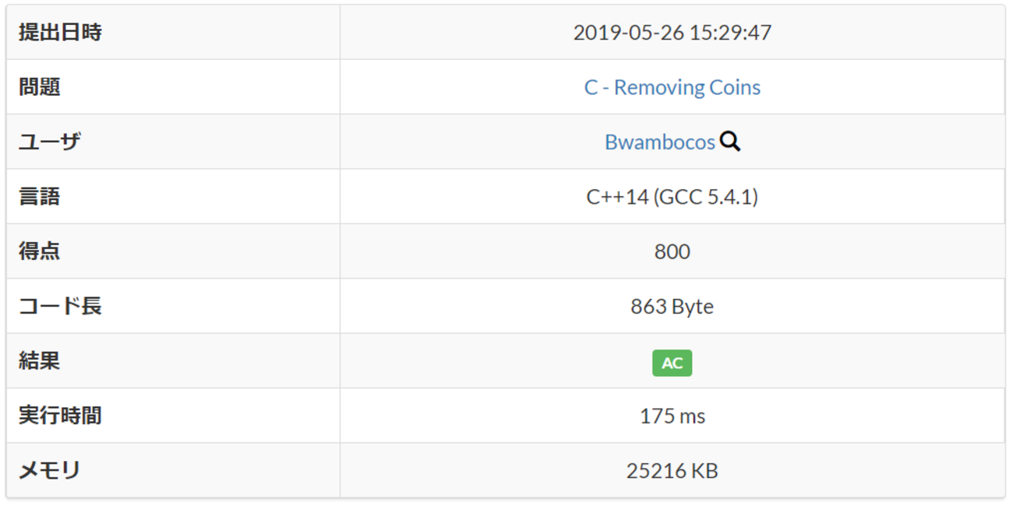Open the Bwambocos user profile link
1012x506 pixels.
659,142
